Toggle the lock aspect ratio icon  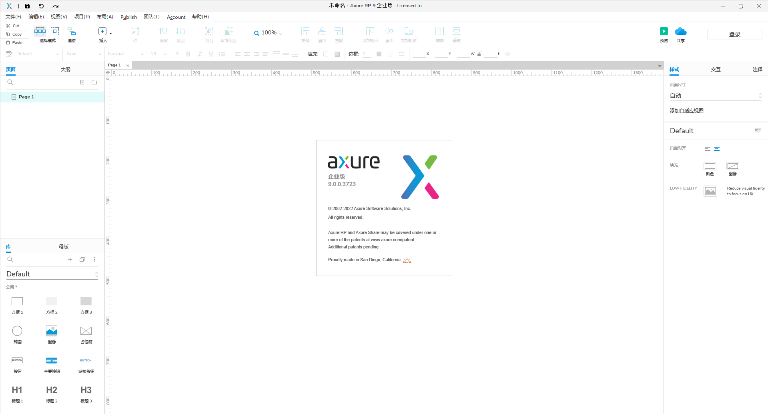coord(479,54)
